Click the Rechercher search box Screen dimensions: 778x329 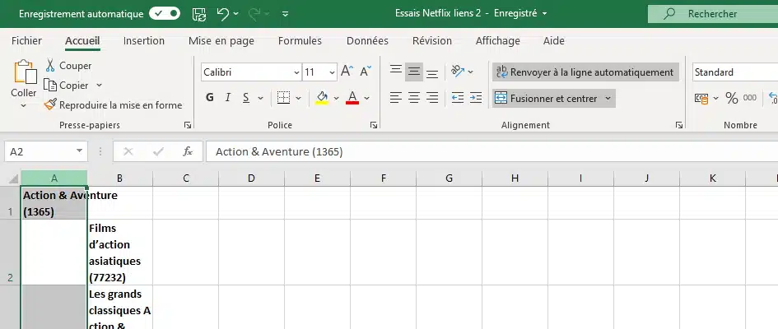click(713, 14)
